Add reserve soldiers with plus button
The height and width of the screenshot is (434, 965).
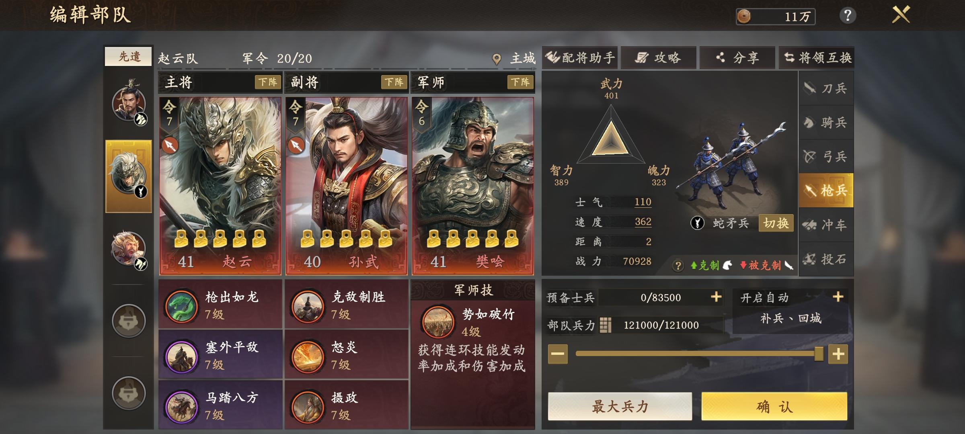click(716, 297)
